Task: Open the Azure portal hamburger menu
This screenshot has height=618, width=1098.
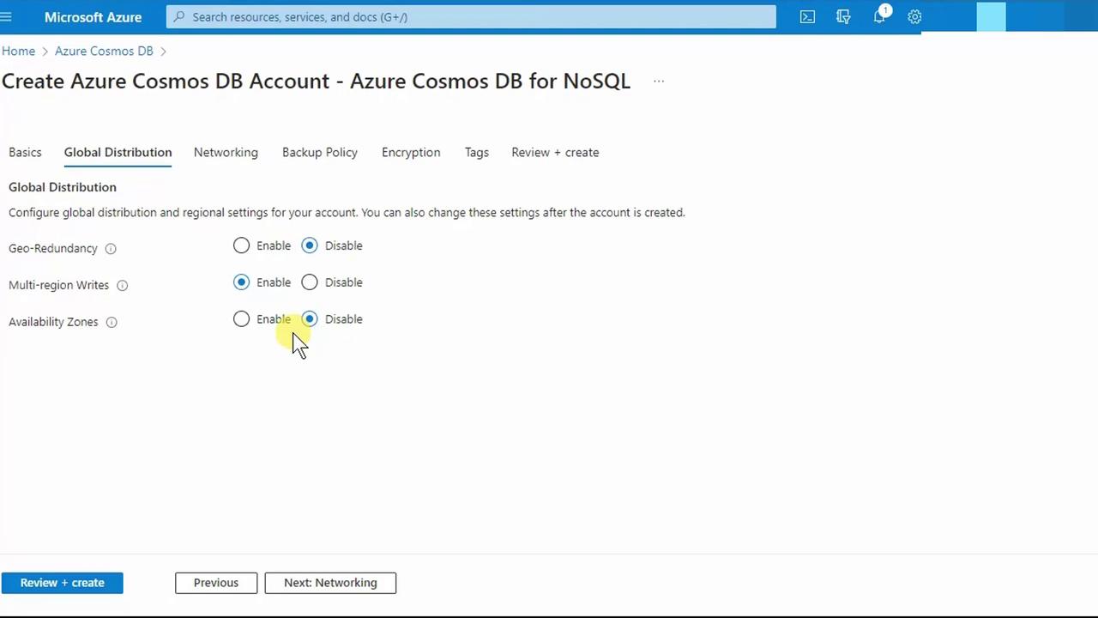Action: click(6, 17)
